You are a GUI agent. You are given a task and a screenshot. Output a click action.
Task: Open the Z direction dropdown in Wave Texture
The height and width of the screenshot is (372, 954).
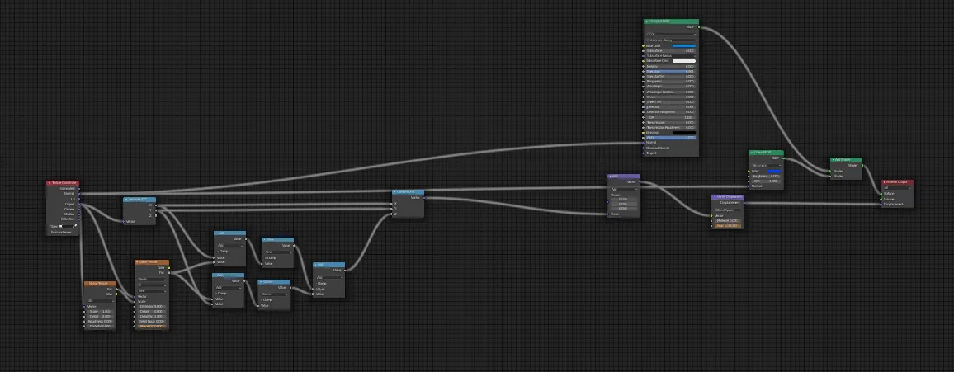[152, 285]
